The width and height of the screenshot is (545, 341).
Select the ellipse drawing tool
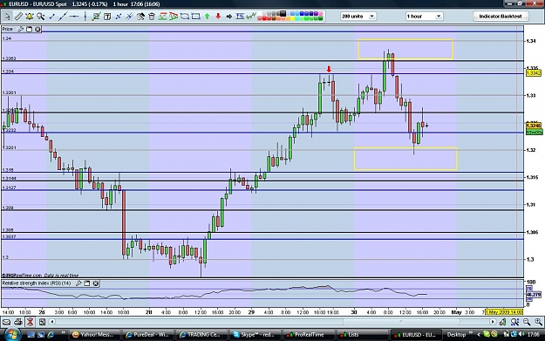(184, 17)
